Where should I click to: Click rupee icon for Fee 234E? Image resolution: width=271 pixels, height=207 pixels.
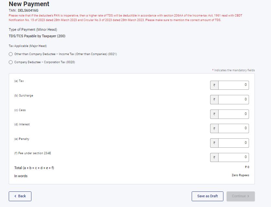click(x=214, y=157)
